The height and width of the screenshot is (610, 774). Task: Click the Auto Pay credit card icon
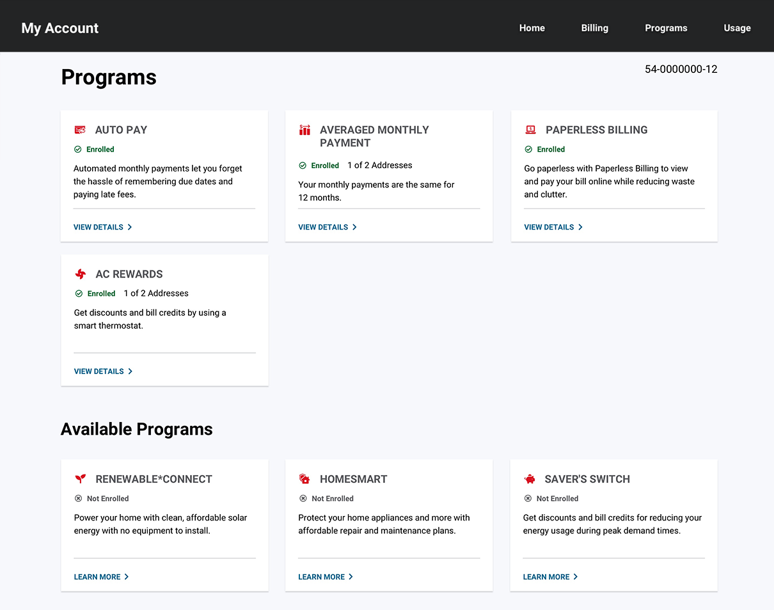point(80,130)
